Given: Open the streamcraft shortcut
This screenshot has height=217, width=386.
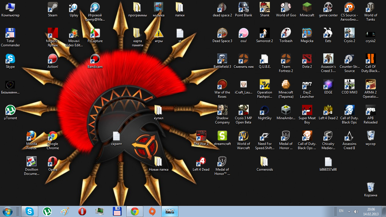Looking at the screenshot, I should (x=222, y=138).
